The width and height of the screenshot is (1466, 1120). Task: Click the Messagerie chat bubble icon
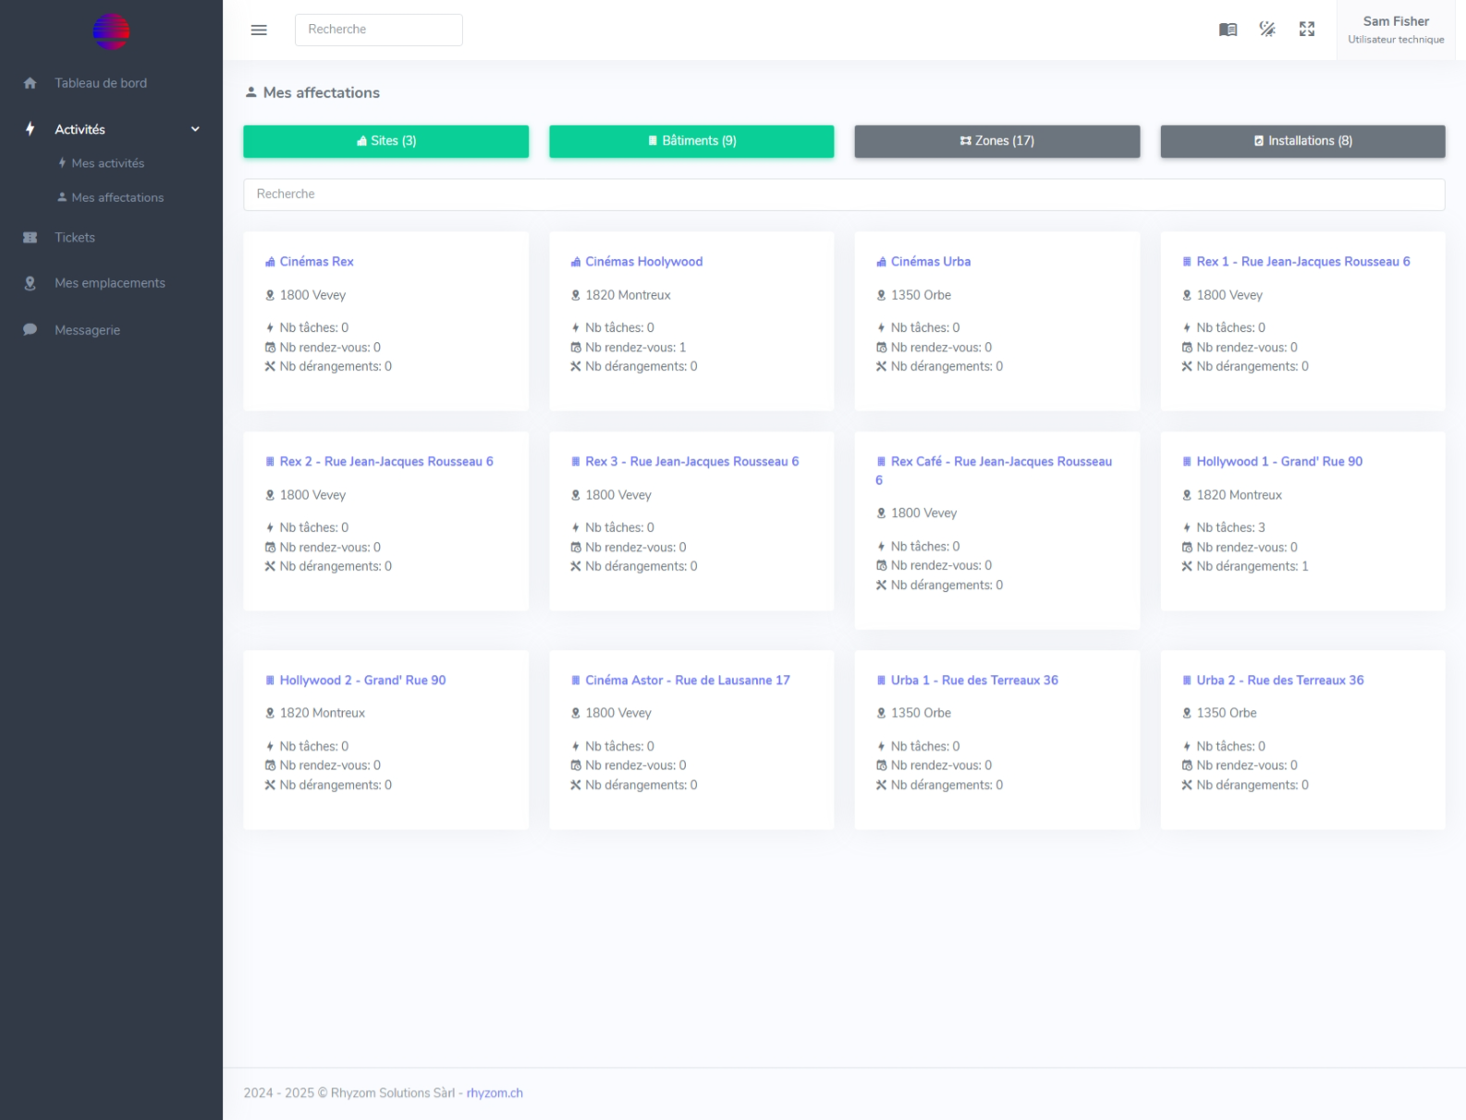coord(30,330)
